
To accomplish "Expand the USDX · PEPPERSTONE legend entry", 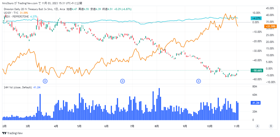I will 16,16.
